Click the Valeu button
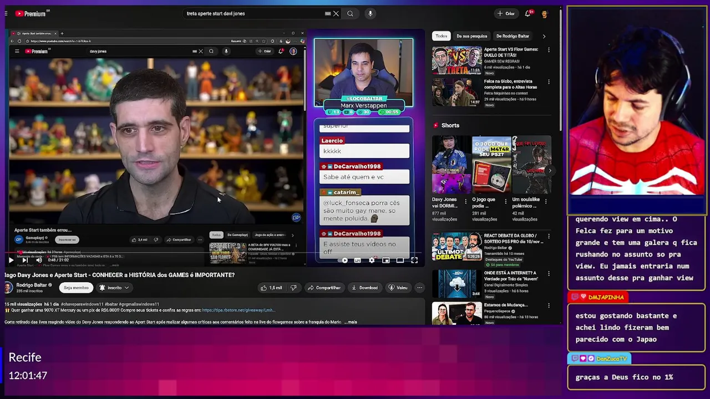 click(x=398, y=288)
